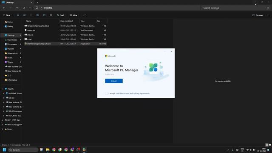Screen dimensions: 272x153
Task: Toggle the Preview pane button
Action: coord(258,15)
